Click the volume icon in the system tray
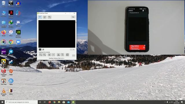The width and height of the screenshot is (185, 104). coord(172,102)
